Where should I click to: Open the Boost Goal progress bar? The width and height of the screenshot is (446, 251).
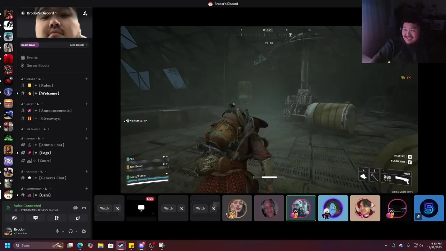pyautogui.click(x=54, y=45)
